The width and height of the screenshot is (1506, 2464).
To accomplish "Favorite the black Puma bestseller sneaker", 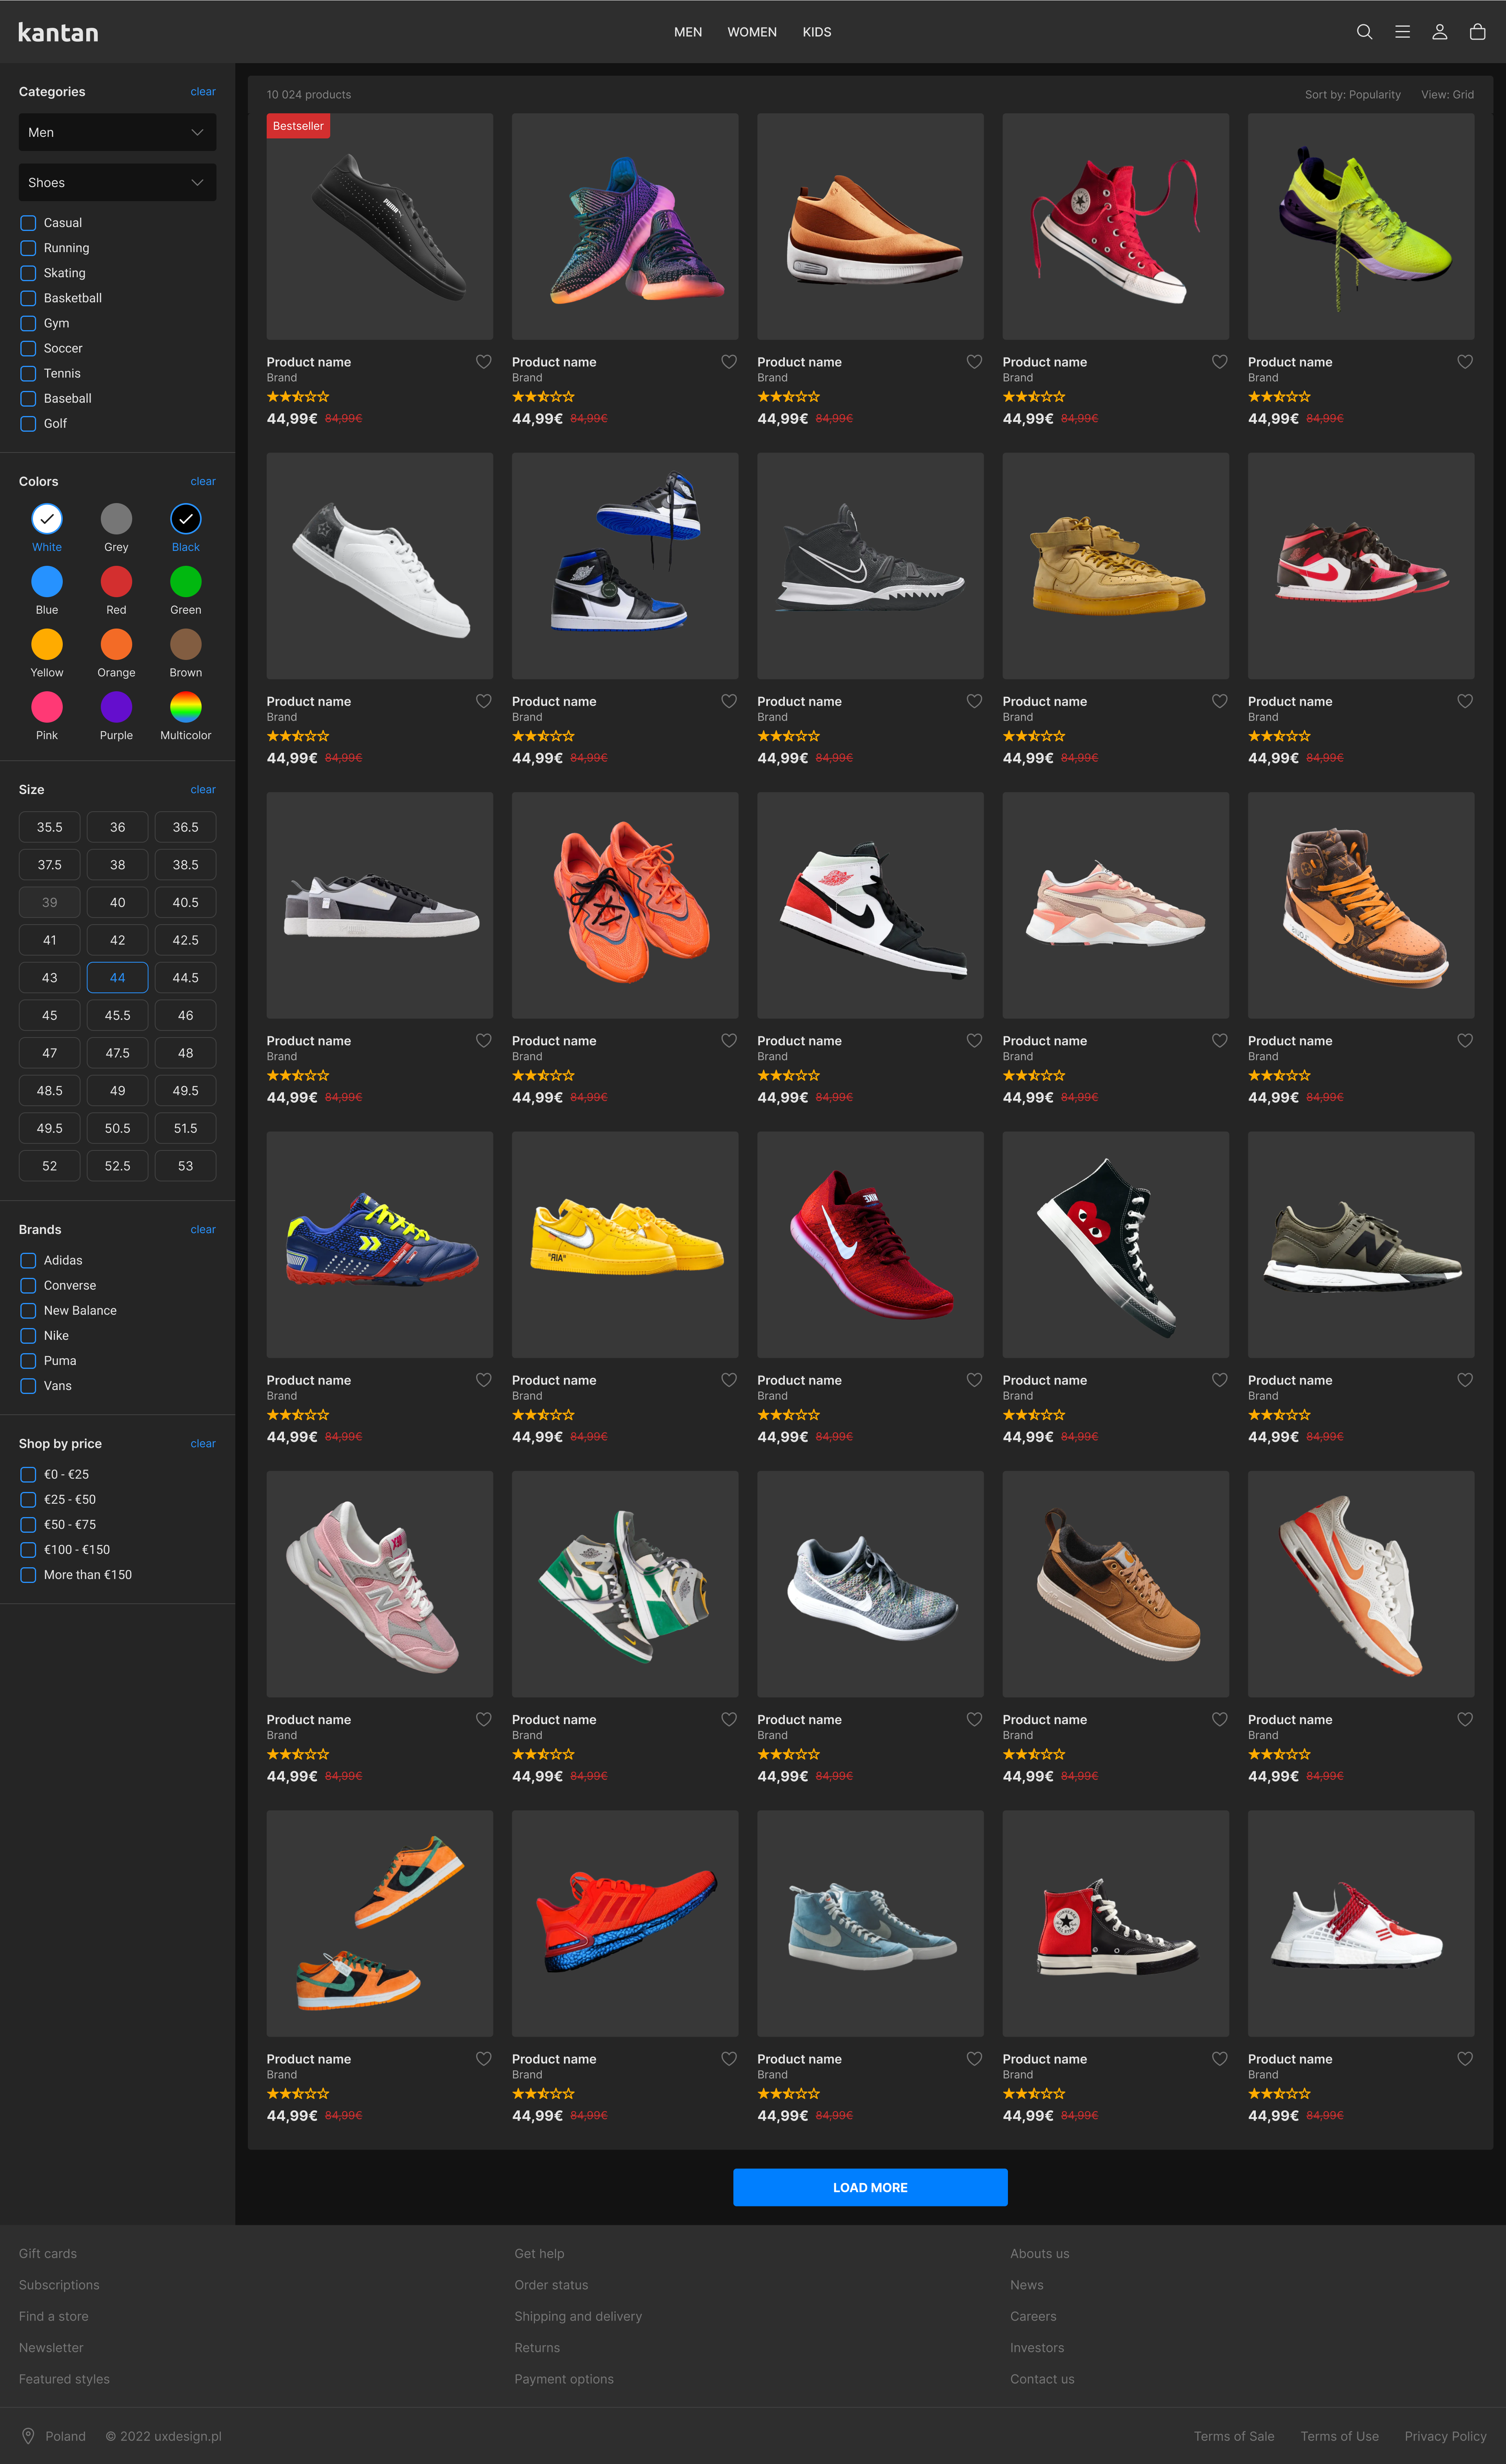I will (483, 362).
